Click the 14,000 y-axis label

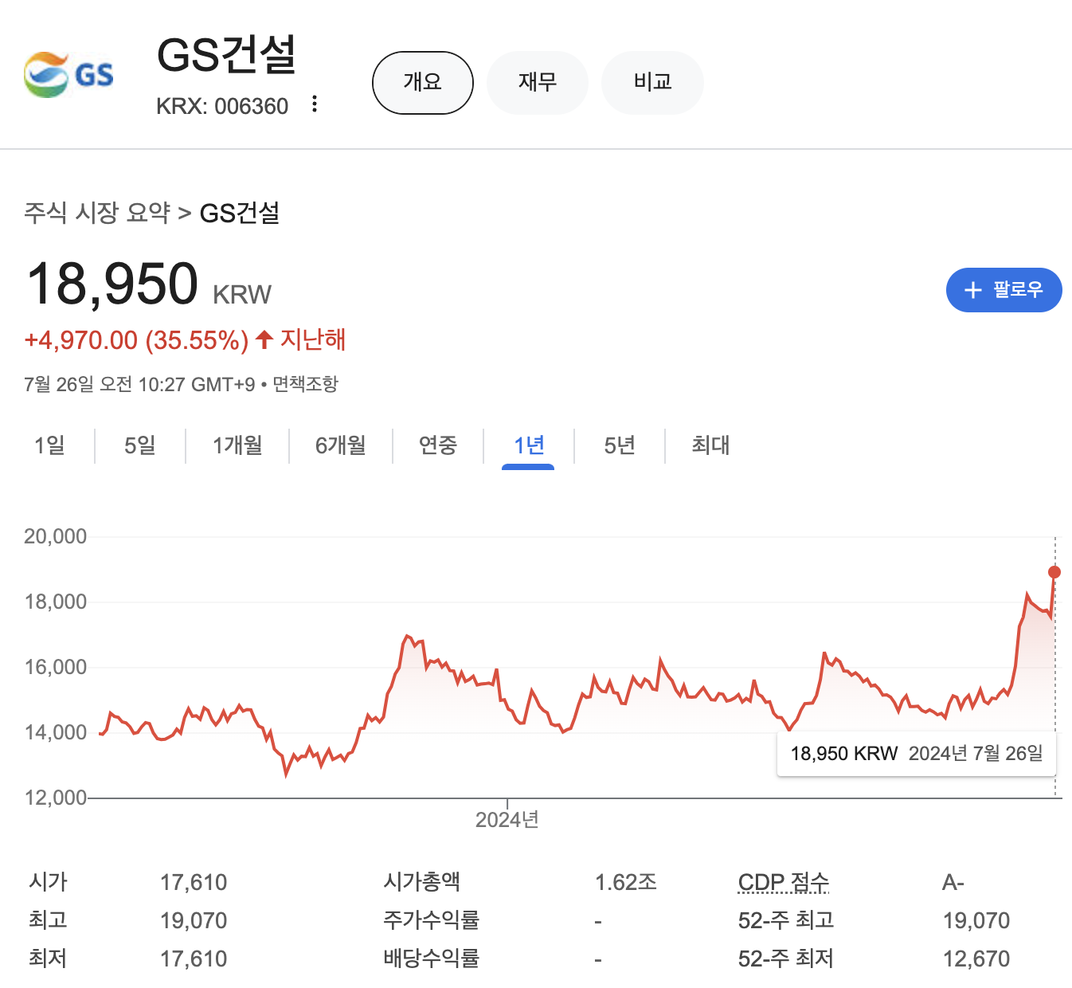point(56,732)
